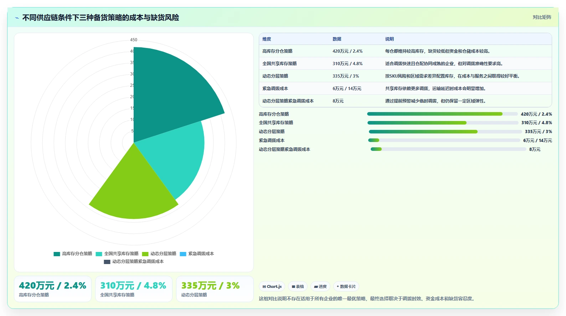The height and width of the screenshot is (316, 566).
Task: Click the 紧急调拨成本 progress bar
Action: (444, 140)
